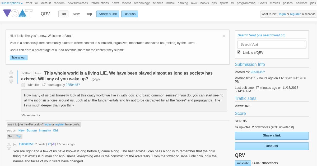Open the news subverse link
This screenshot has width=317, height=166.
pyautogui.click(x=115, y=3)
